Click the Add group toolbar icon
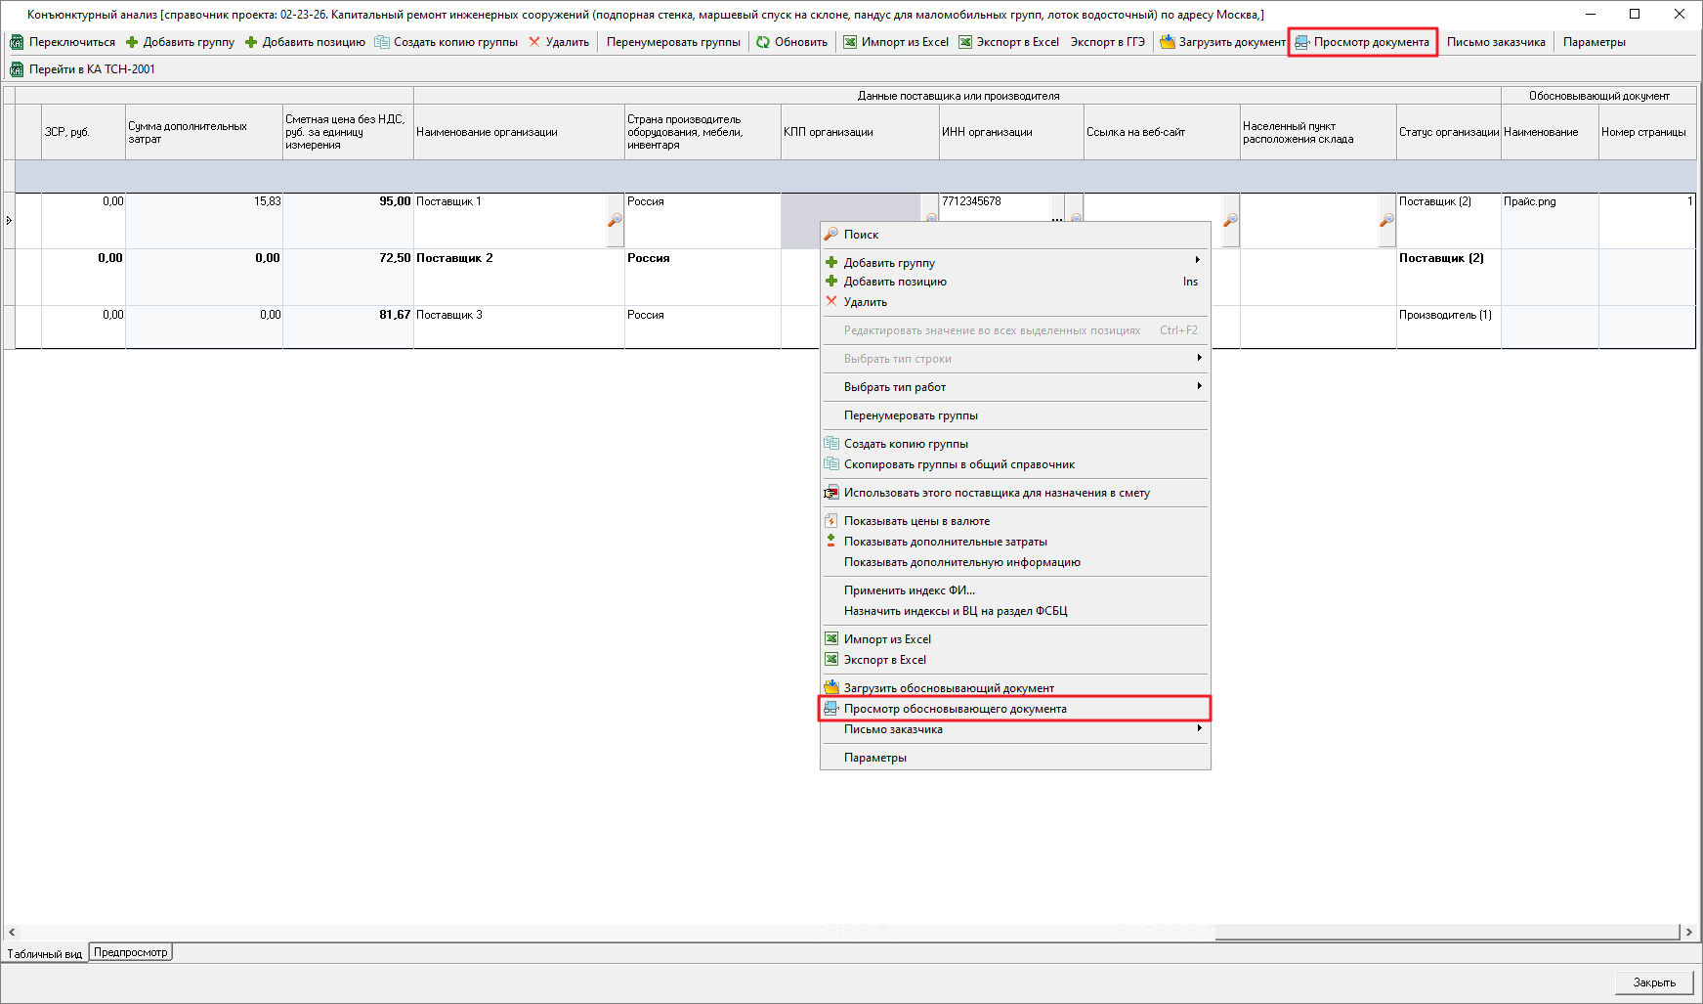This screenshot has height=1004, width=1703. click(132, 42)
